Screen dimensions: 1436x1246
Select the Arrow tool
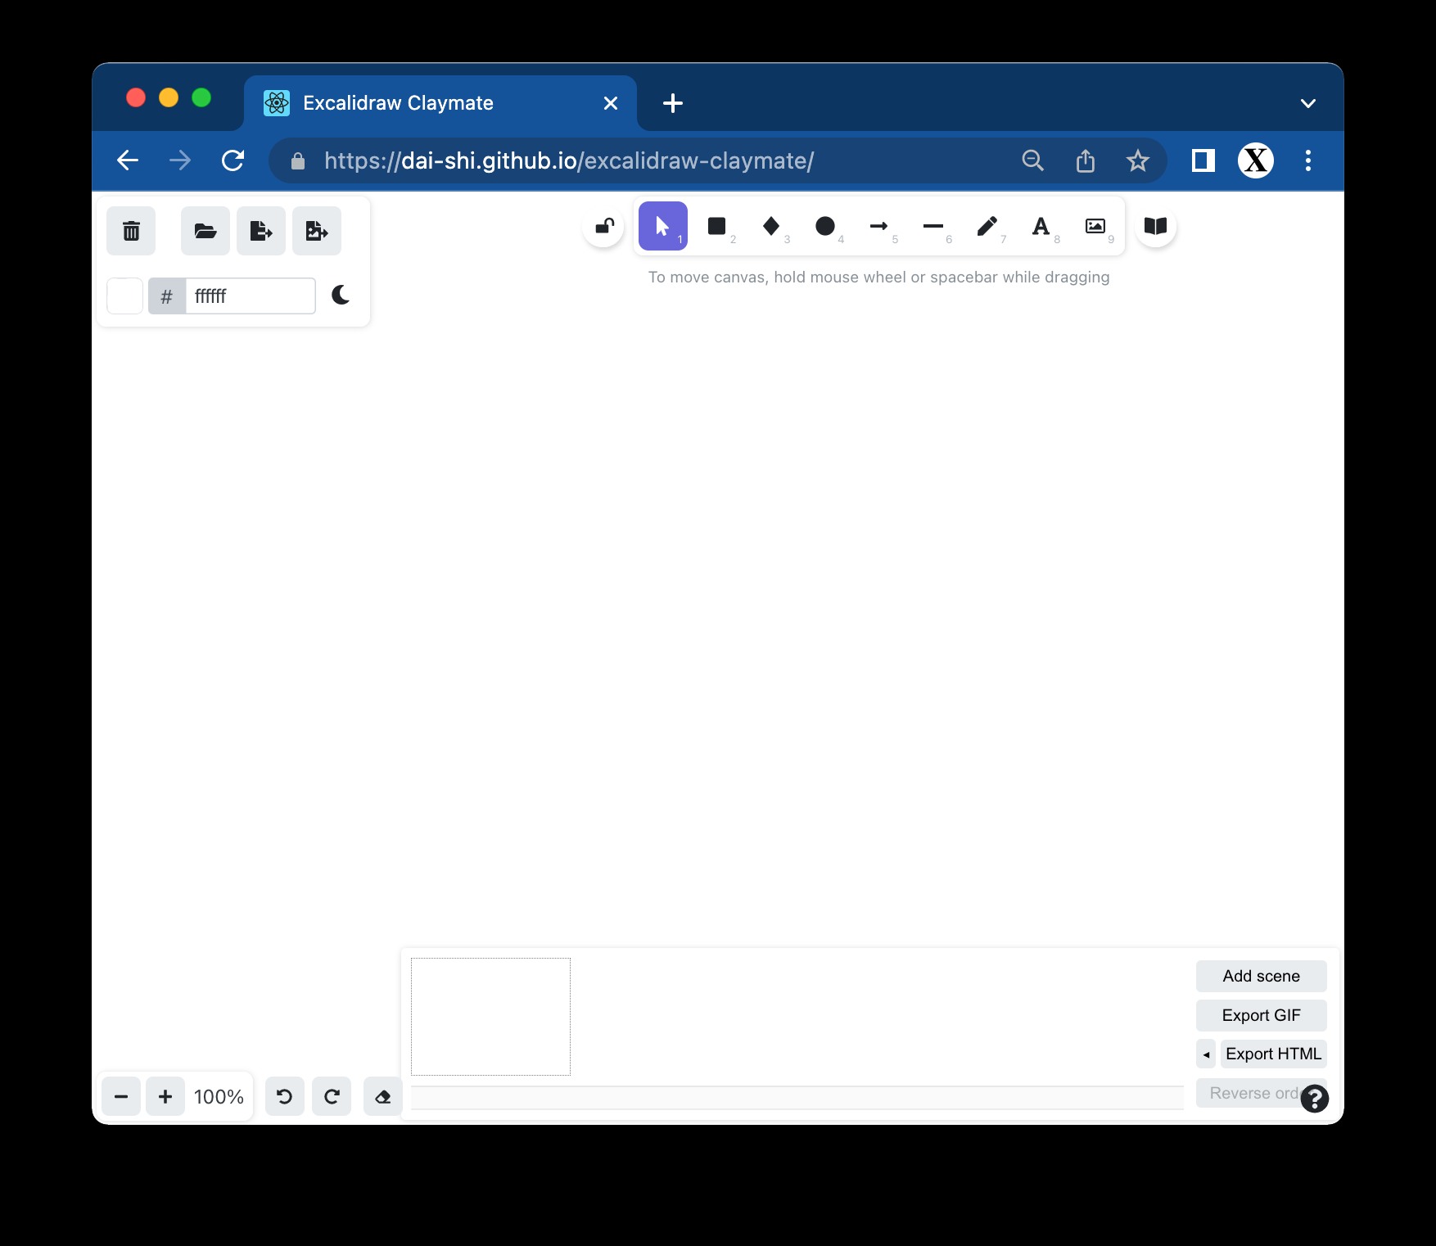tap(879, 226)
